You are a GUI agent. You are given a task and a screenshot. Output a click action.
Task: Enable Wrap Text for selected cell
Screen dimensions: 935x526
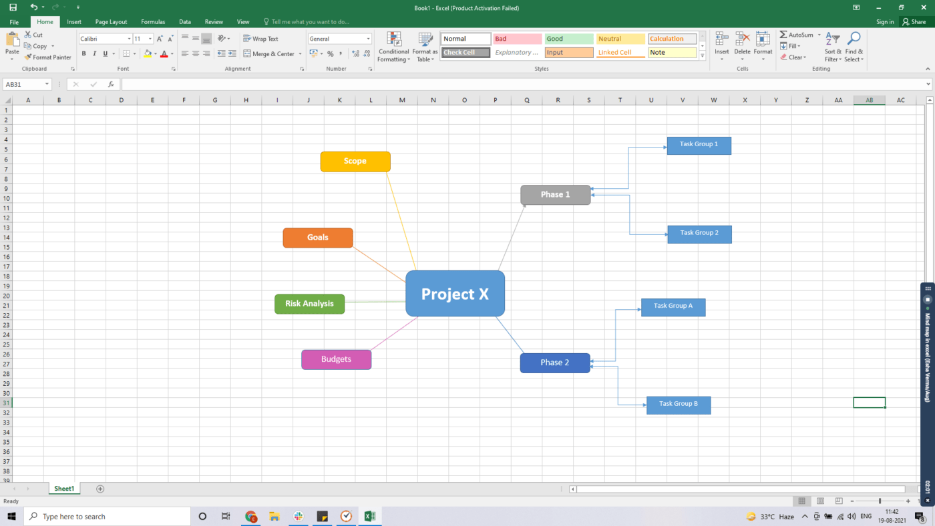coord(260,38)
